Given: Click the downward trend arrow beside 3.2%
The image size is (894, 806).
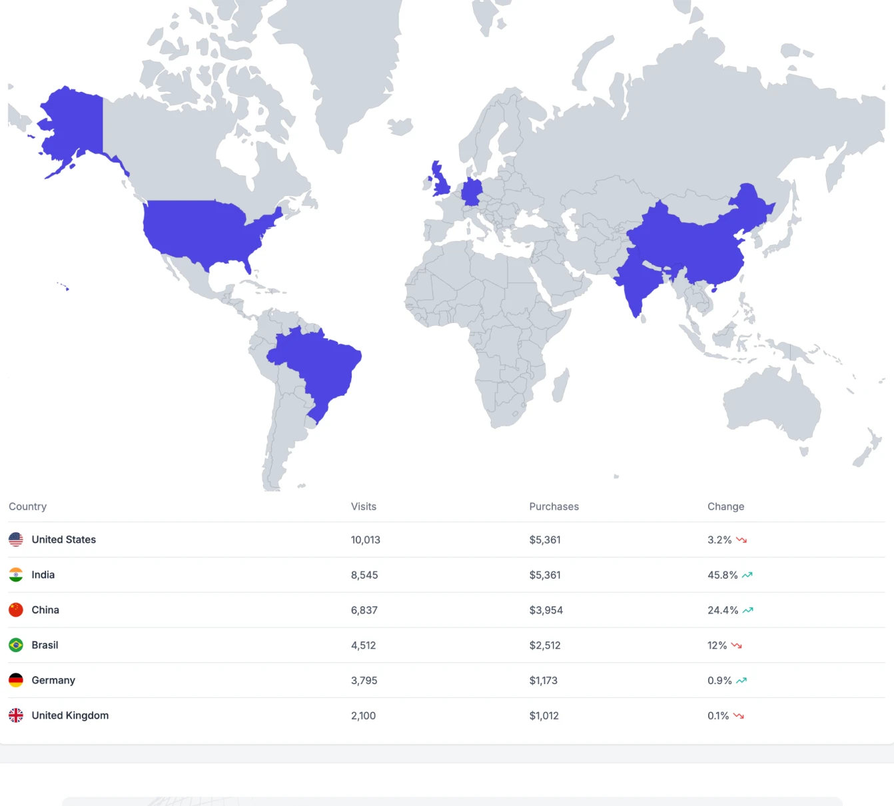Looking at the screenshot, I should coord(741,540).
